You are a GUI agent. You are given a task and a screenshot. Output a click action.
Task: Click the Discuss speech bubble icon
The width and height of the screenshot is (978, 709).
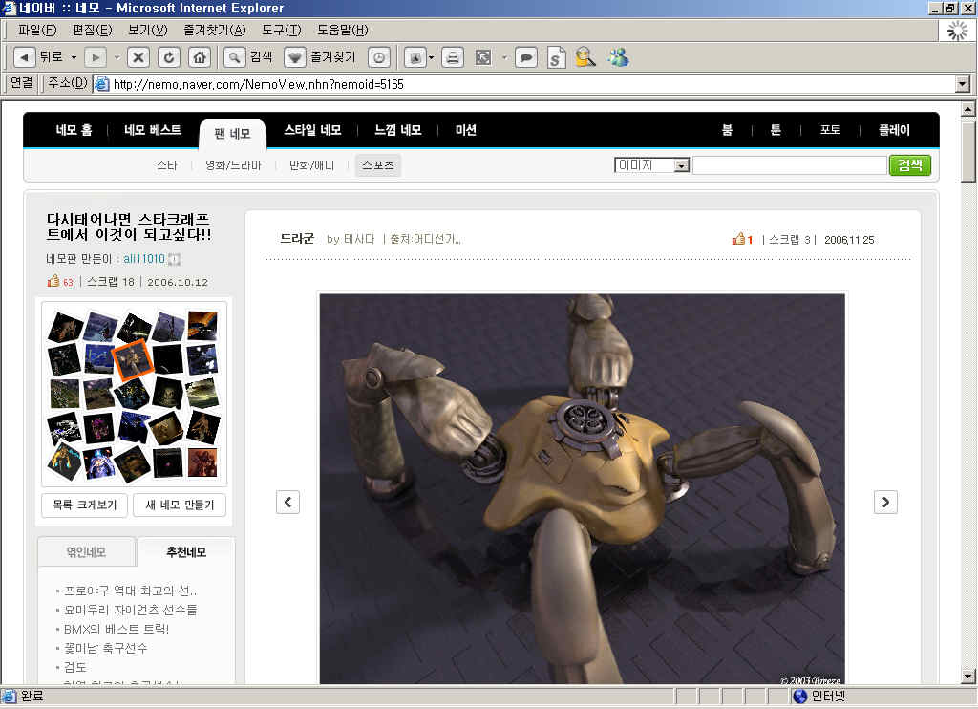pyautogui.click(x=526, y=57)
